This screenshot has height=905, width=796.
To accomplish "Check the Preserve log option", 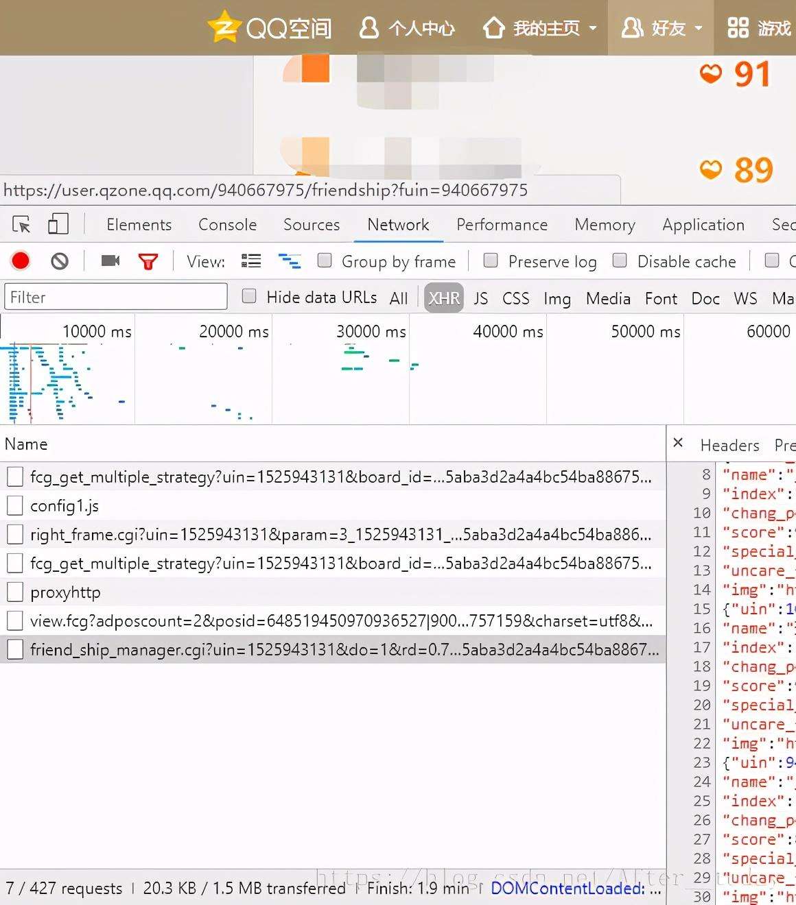I will point(491,261).
